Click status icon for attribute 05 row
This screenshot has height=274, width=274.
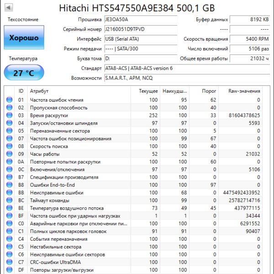10,131
